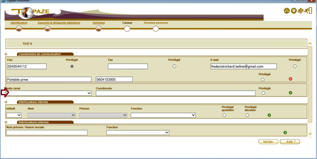Open the organization chart icon
Image resolution: width=317 pixels, height=159 pixels.
point(287,11)
